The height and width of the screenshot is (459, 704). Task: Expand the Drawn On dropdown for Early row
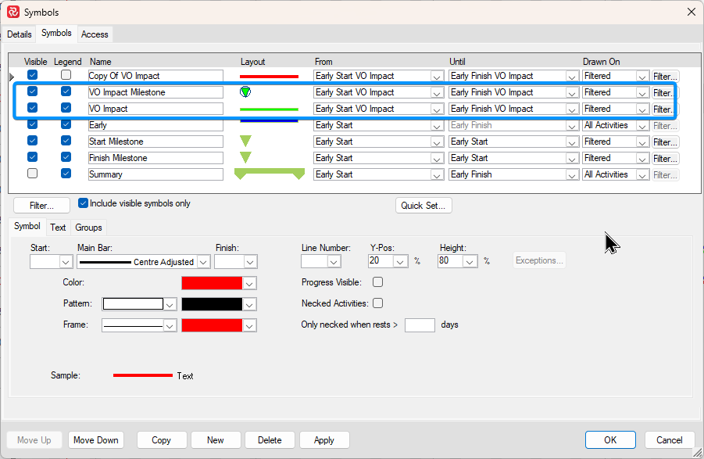pyautogui.click(x=642, y=126)
